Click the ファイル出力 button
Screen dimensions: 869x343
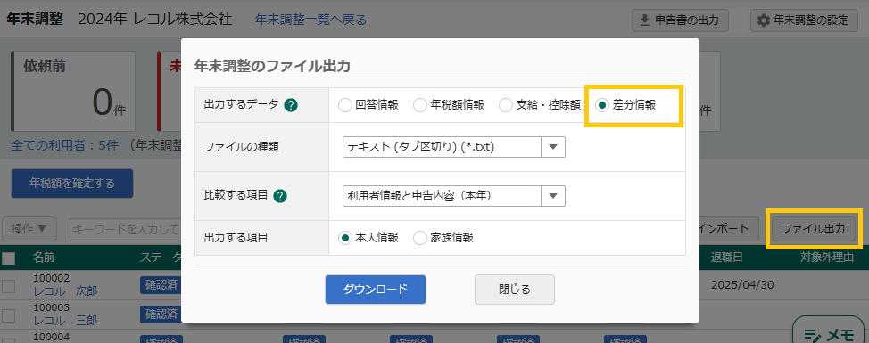tap(814, 228)
